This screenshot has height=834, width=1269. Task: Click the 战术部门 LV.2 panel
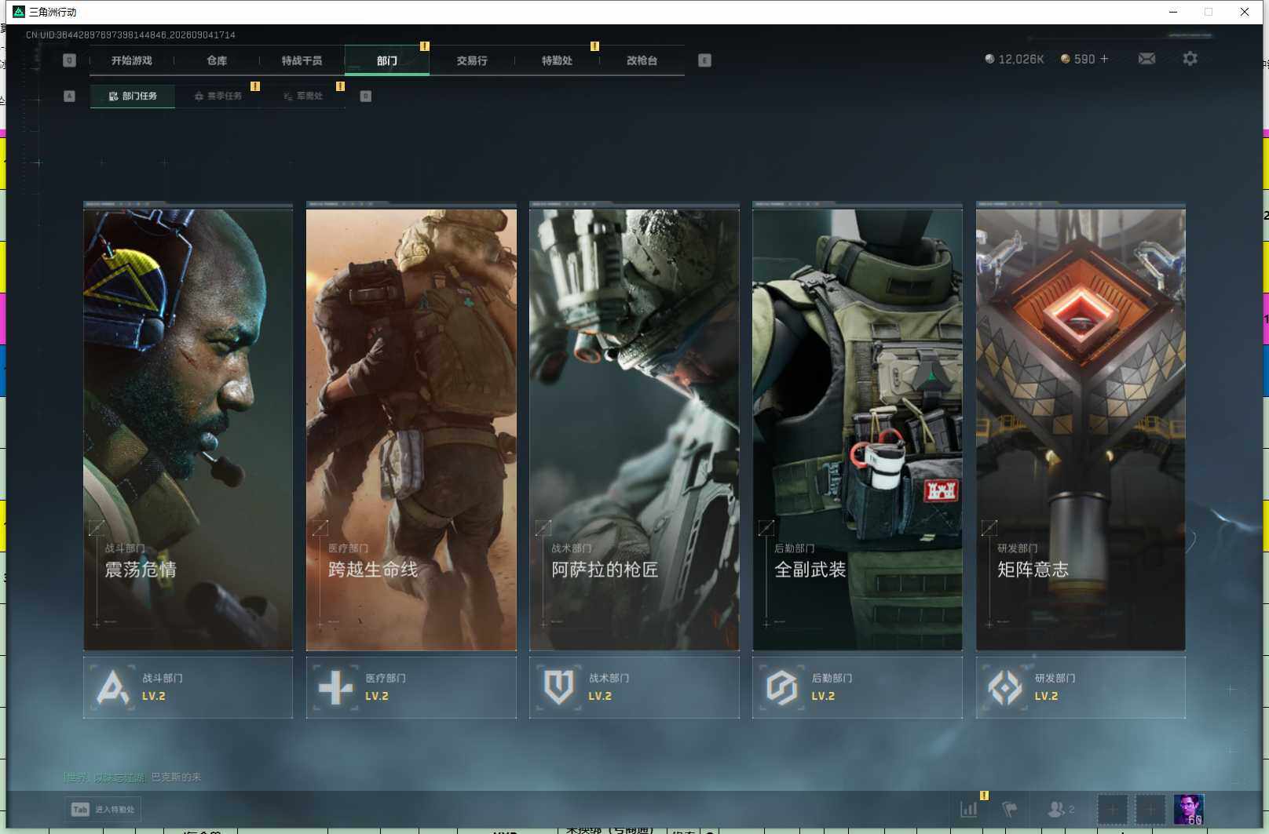coord(634,687)
